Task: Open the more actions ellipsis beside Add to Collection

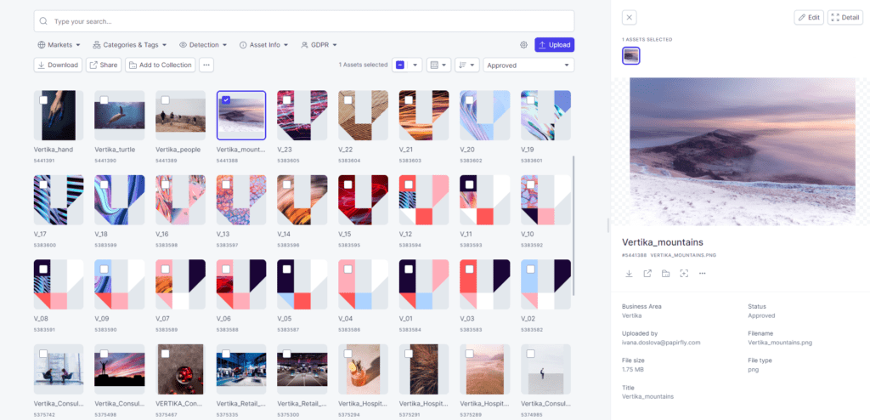Action: pyautogui.click(x=206, y=65)
